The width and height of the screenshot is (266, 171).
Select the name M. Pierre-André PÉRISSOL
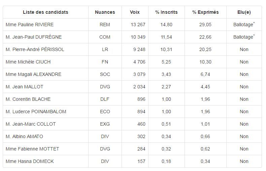coord(35,49)
